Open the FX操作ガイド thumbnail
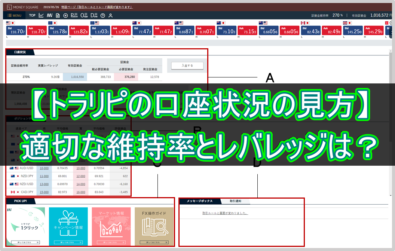Viewport: 395px width, 251px height. [x=154, y=226]
